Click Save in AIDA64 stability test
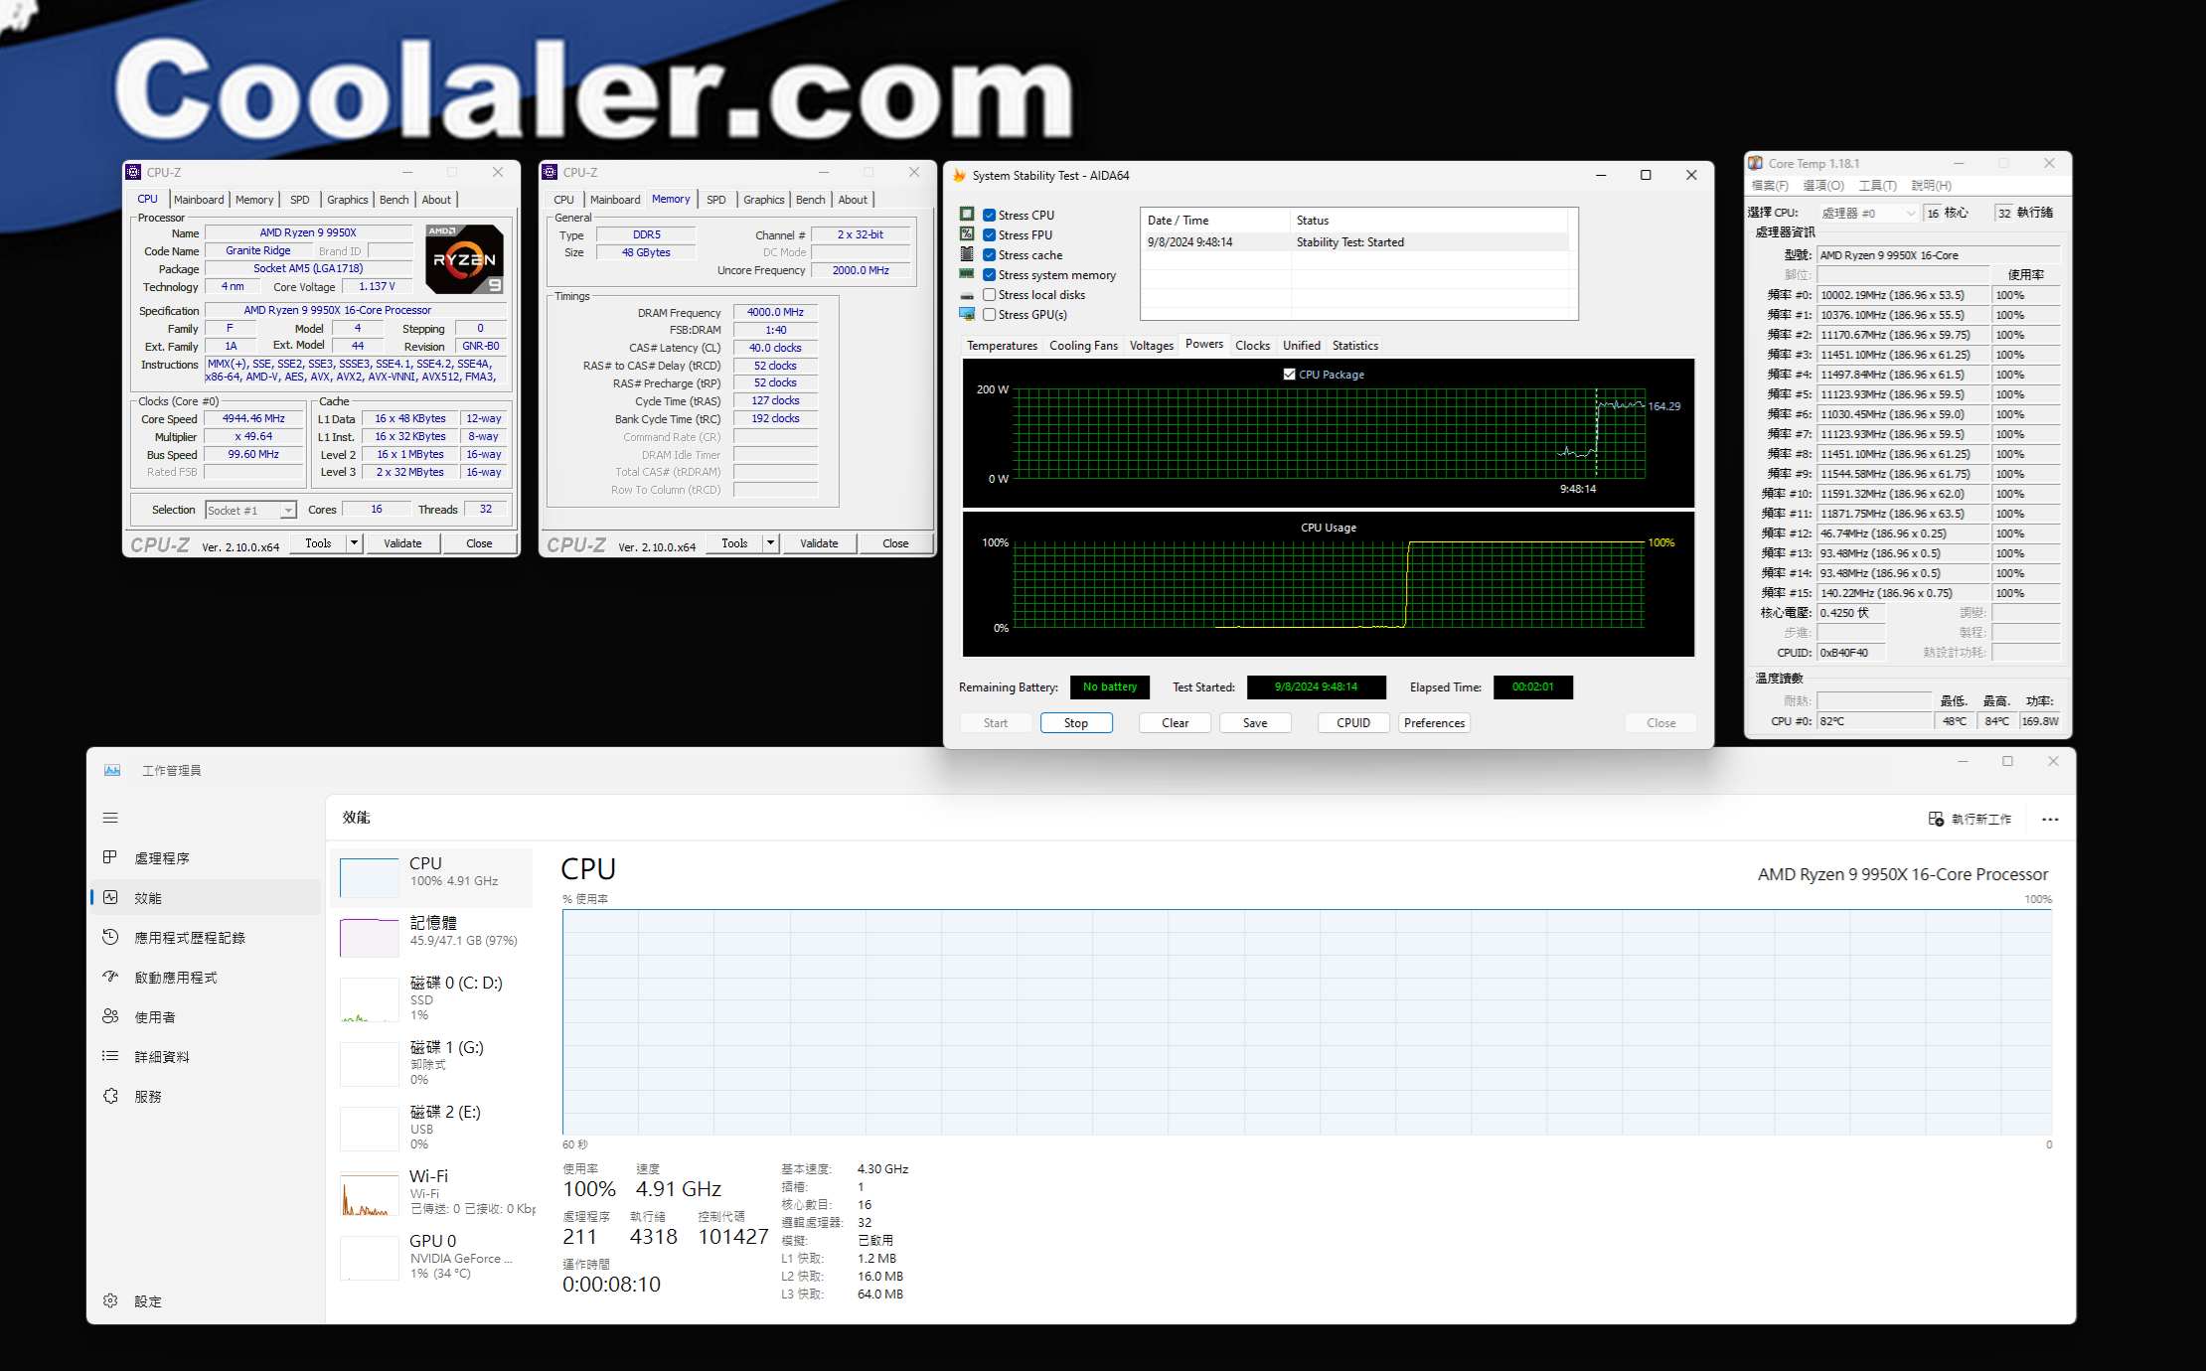This screenshot has width=2206, height=1371. click(x=1255, y=723)
